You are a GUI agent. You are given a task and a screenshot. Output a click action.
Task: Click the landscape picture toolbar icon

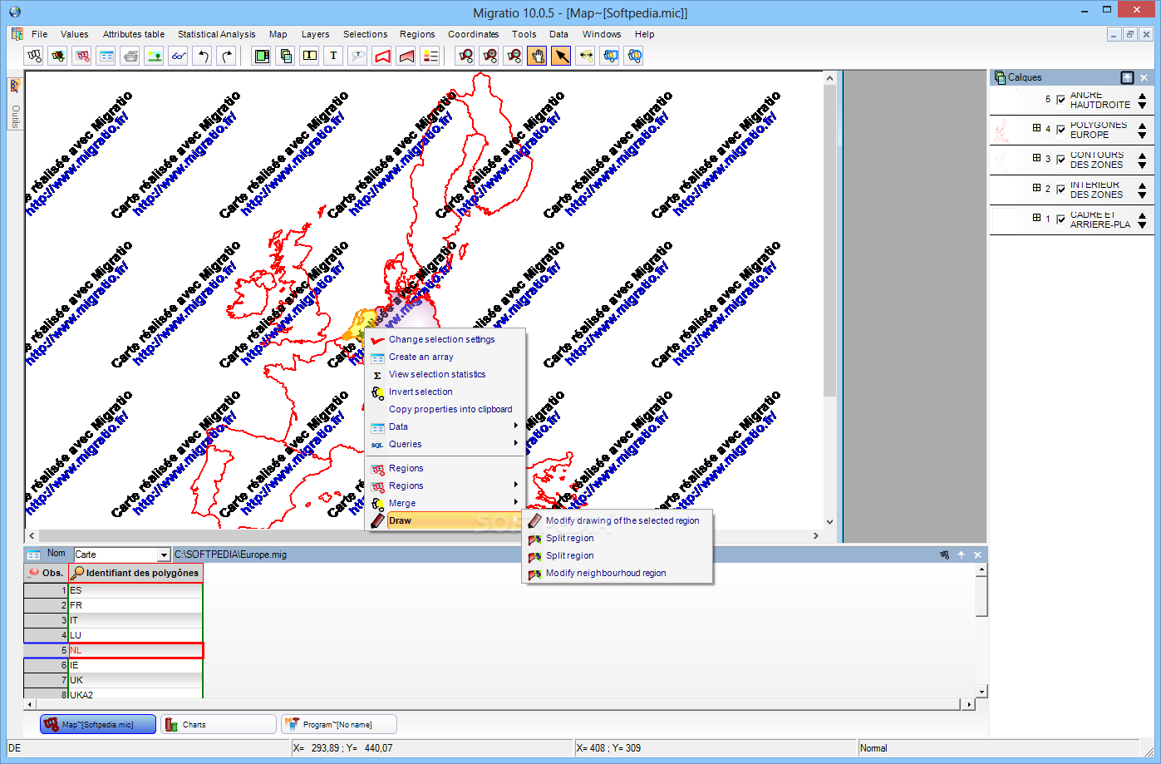pos(155,56)
